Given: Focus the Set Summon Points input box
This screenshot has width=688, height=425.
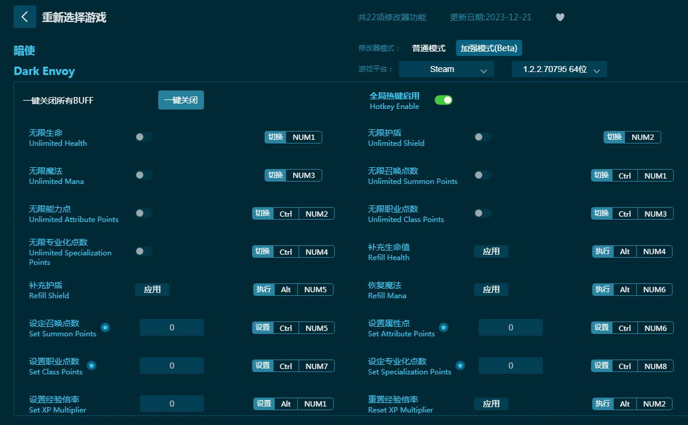Looking at the screenshot, I should click(x=172, y=327).
